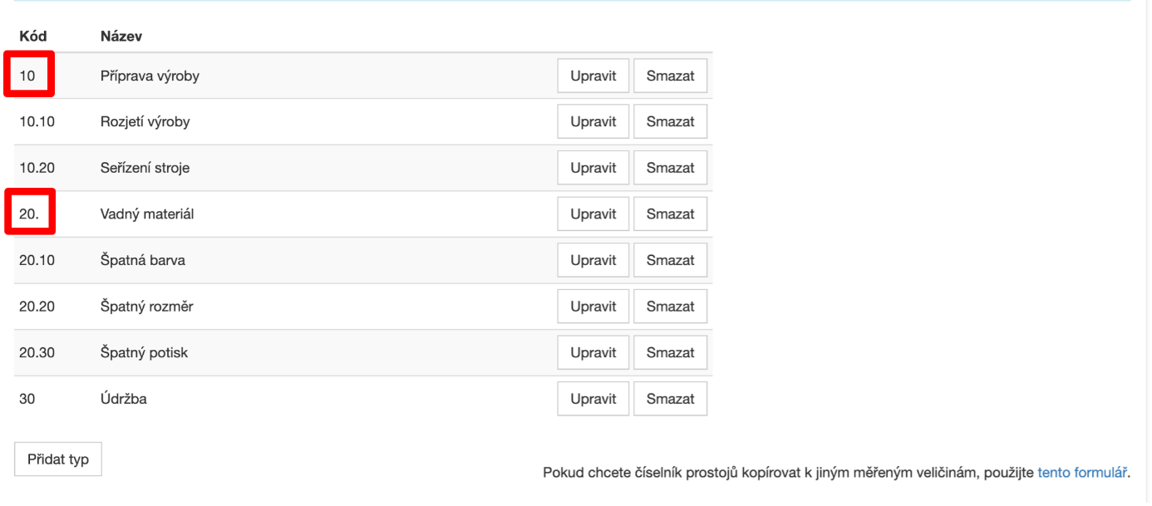Remove the Vadný materiál type

670,214
